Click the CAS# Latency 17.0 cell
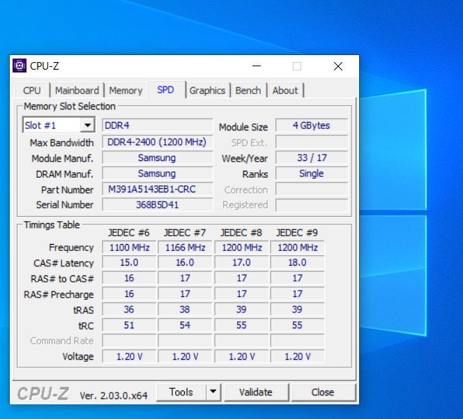Image resolution: width=463 pixels, height=419 pixels. coord(241,263)
